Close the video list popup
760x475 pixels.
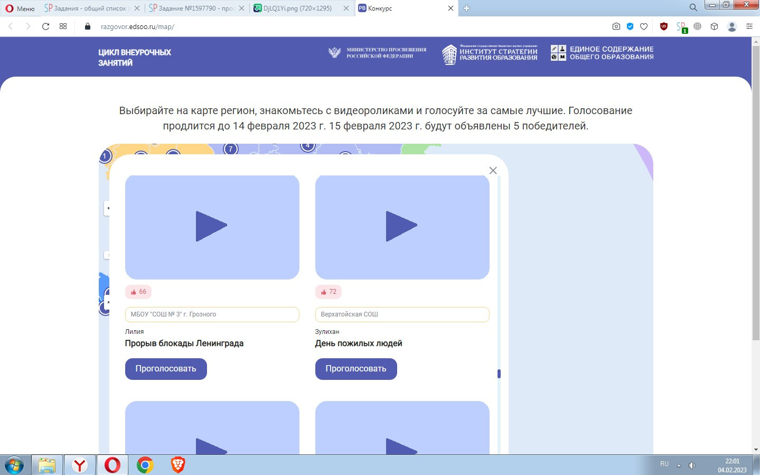click(493, 170)
